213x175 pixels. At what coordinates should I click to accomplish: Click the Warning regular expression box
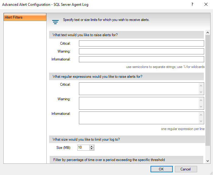tap(139, 103)
